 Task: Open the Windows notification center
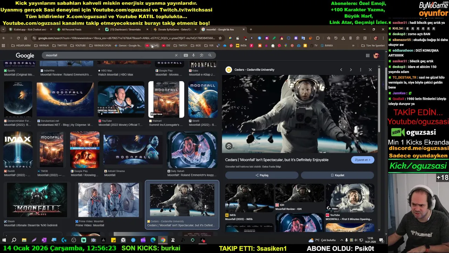pos(381,240)
